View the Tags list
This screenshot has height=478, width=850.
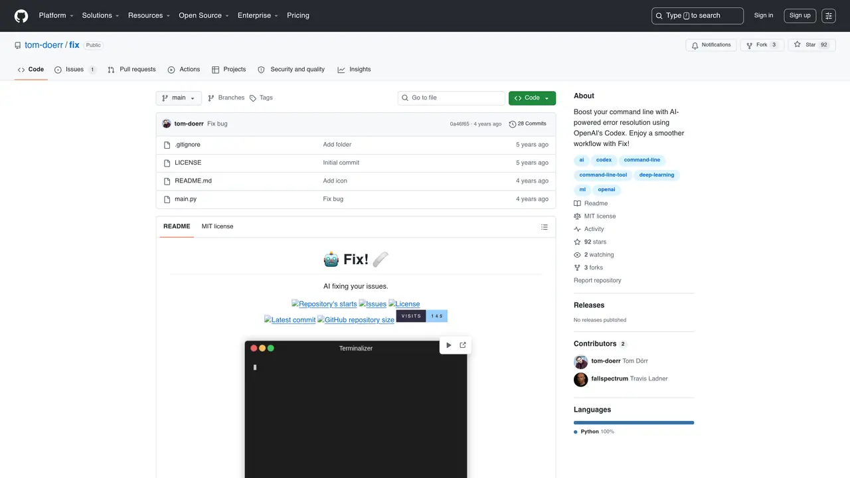click(x=261, y=98)
